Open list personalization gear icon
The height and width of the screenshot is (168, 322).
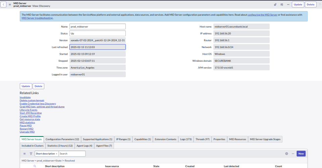point(286,154)
